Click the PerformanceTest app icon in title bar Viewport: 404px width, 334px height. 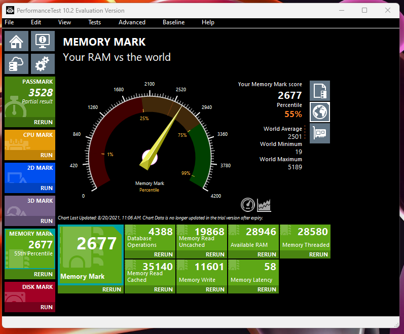coord(10,10)
